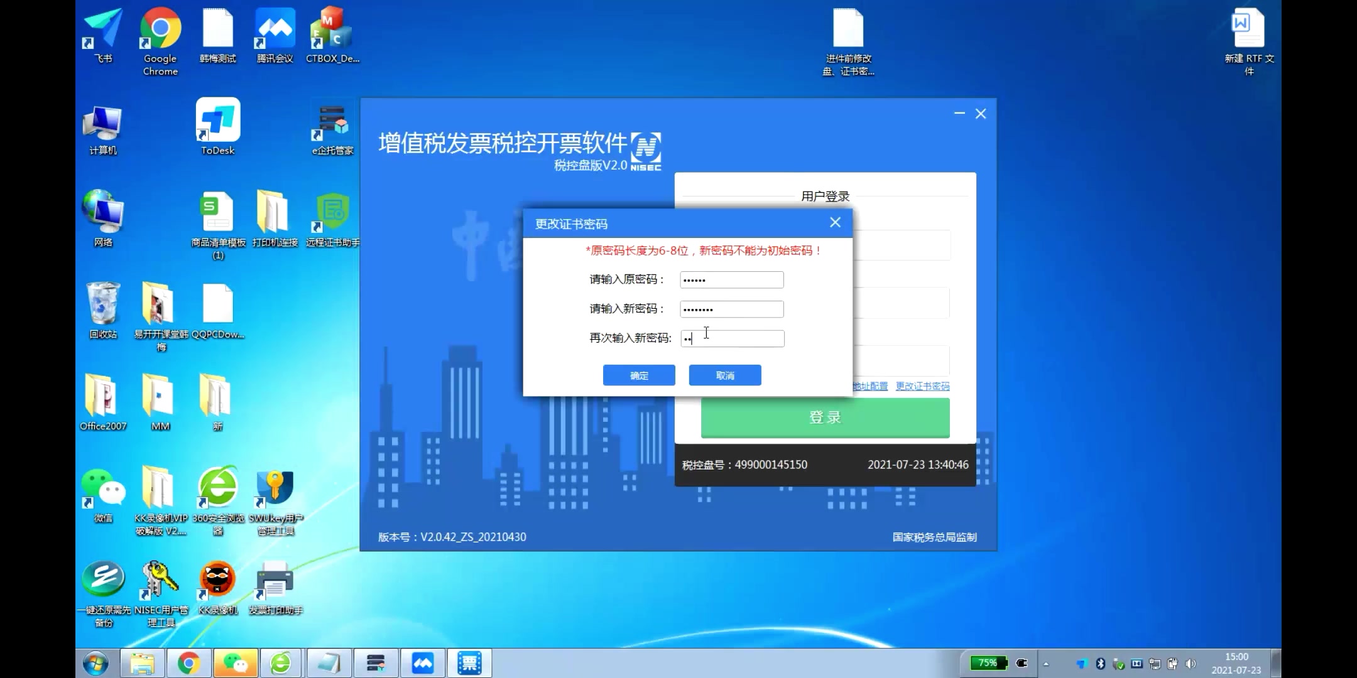Select the 韩梅测试 file on desktop
1357x678 pixels.
[218, 36]
